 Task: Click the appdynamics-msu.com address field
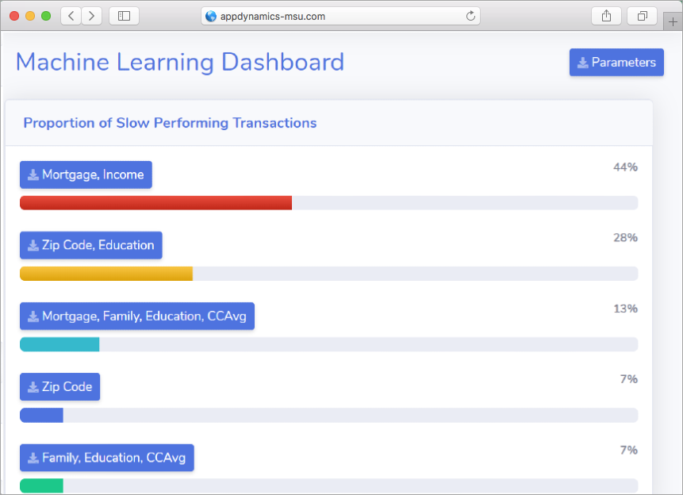(x=340, y=16)
